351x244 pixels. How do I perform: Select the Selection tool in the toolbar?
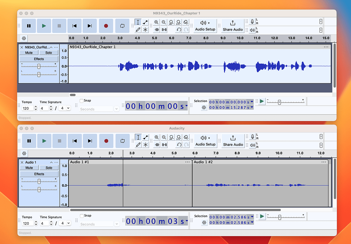(x=138, y=22)
